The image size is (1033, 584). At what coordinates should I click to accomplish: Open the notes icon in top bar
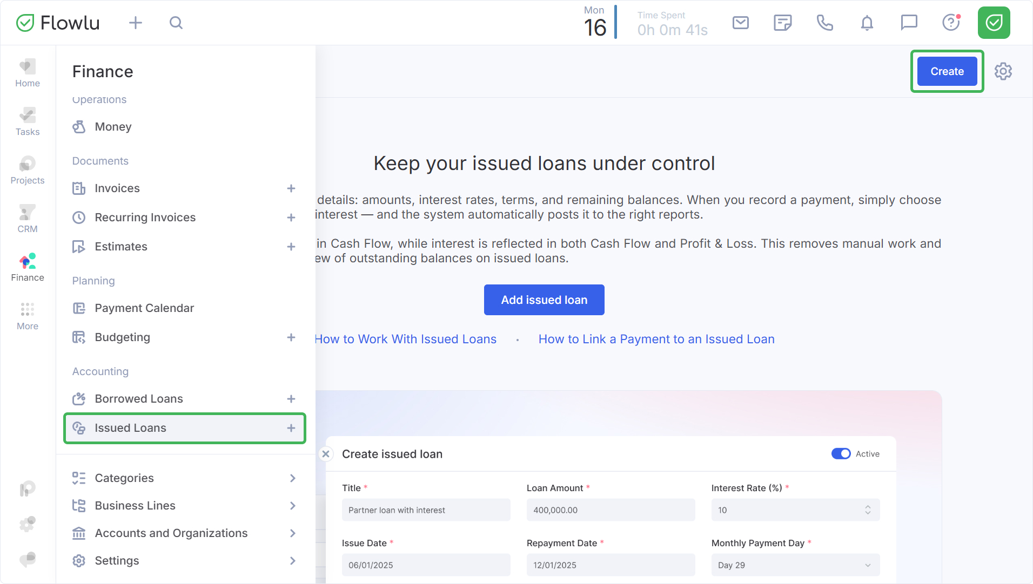pyautogui.click(x=782, y=23)
